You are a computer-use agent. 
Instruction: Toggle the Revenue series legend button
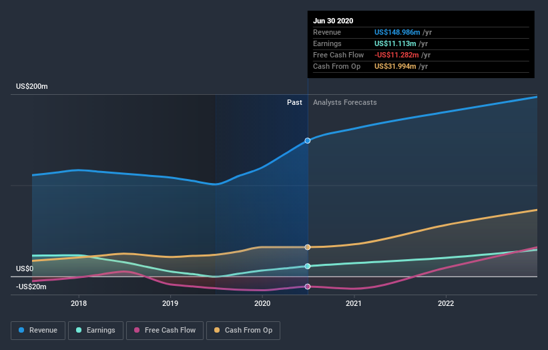(38, 331)
